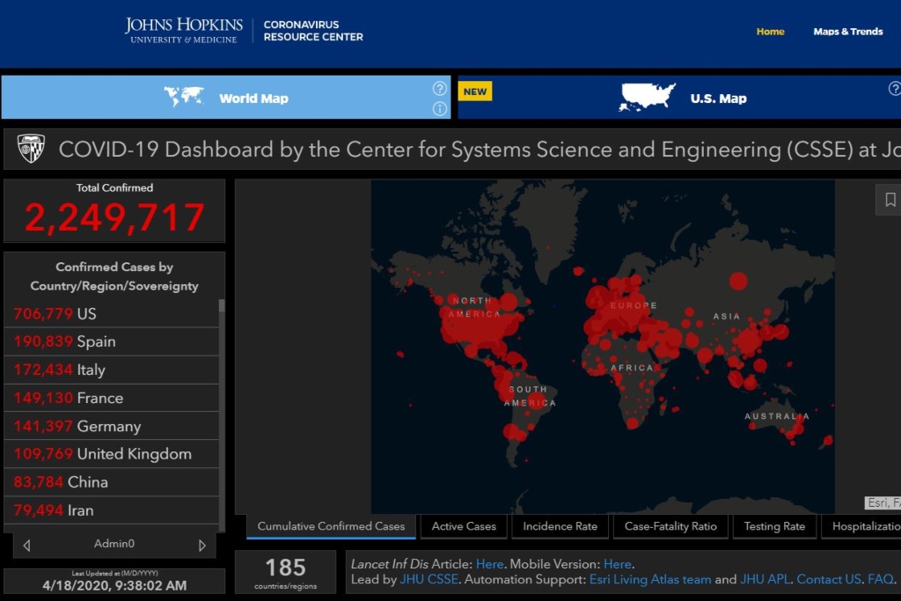Select the Hospitalization tab
Image resolution: width=901 pixels, height=601 pixels.
pos(861,526)
